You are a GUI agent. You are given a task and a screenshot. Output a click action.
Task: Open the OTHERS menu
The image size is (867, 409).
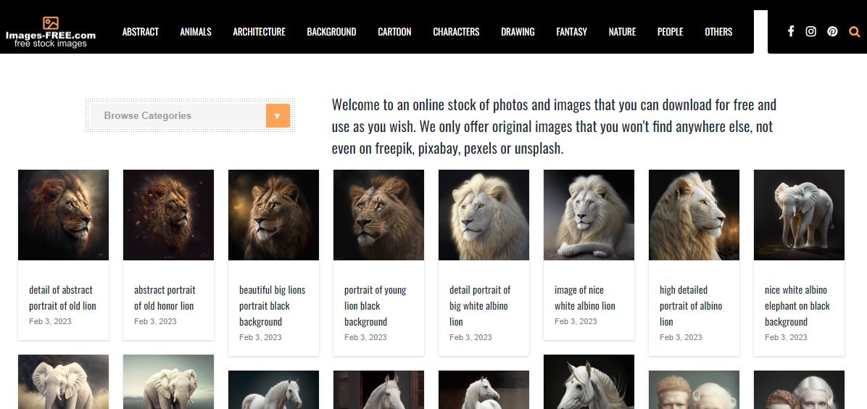pos(718,32)
